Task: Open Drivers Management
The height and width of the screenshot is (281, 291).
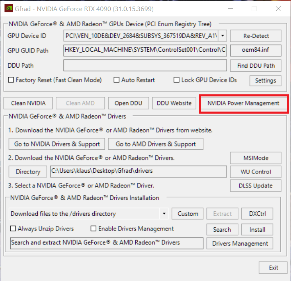Action: 240,243
